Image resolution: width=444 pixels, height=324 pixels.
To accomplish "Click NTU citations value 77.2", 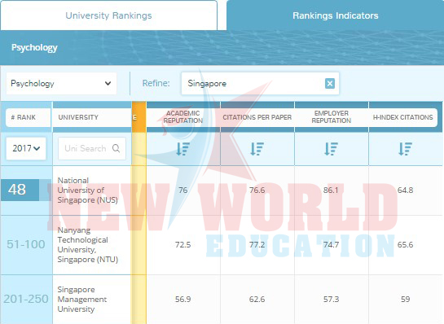I will pyautogui.click(x=257, y=244).
